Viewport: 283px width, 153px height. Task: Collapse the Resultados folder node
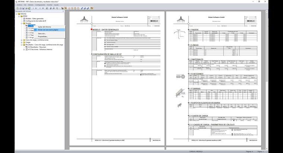[22, 45]
